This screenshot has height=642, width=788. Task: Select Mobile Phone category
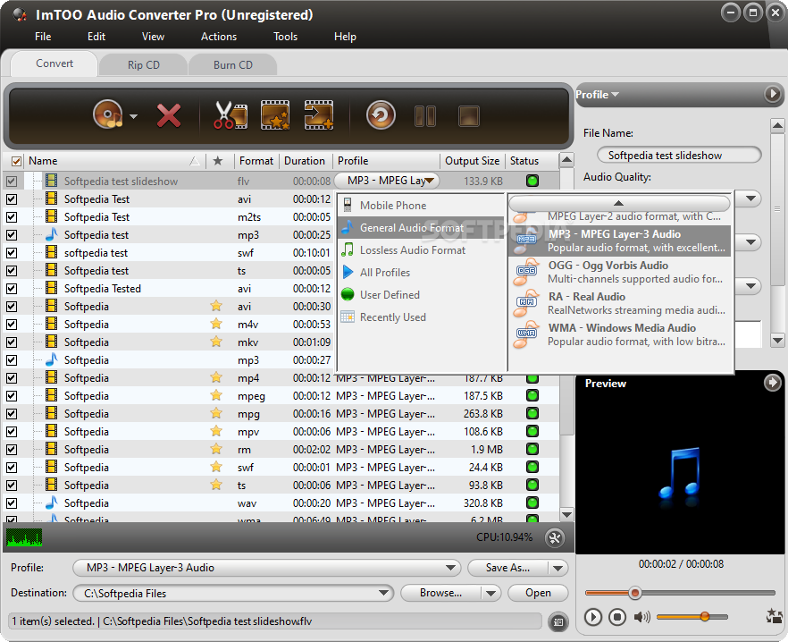click(421, 206)
